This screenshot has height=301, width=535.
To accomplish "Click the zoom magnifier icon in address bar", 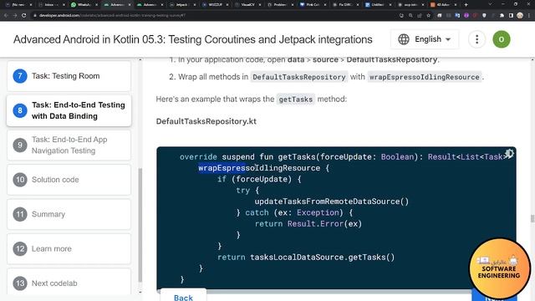I will tap(410, 15).
